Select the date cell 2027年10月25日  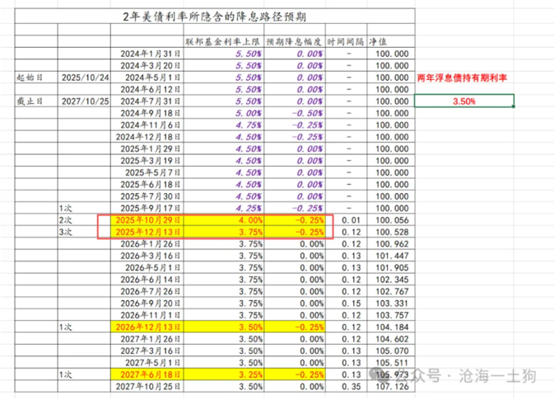click(x=147, y=387)
